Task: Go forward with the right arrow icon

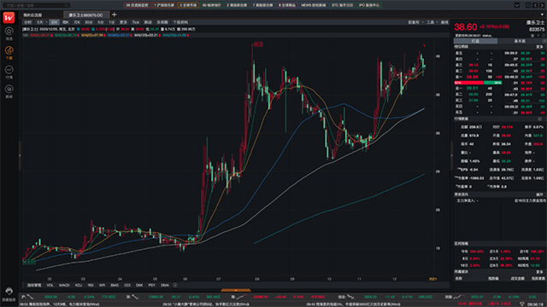Action: pos(542,5)
